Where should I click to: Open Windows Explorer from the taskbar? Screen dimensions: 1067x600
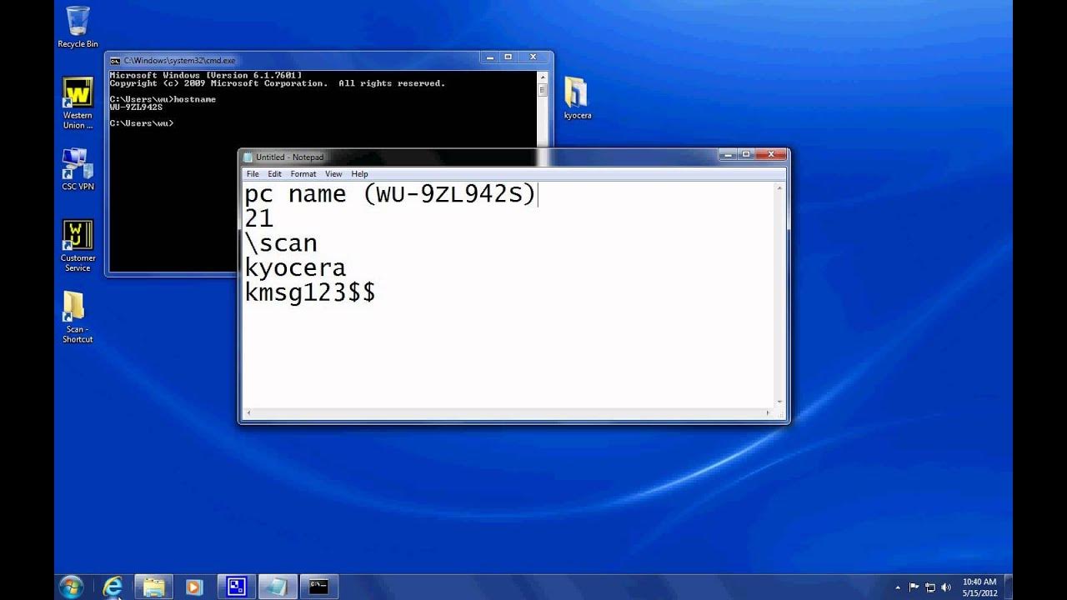[154, 586]
